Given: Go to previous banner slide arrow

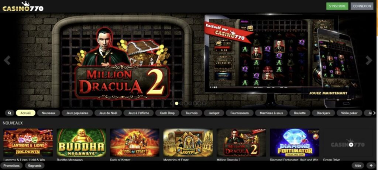Looking at the screenshot, I should coord(7,61).
